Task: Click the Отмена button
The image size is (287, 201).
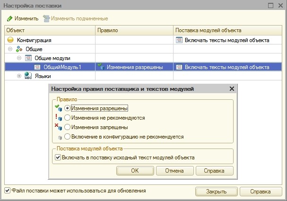Action: tap(174, 171)
